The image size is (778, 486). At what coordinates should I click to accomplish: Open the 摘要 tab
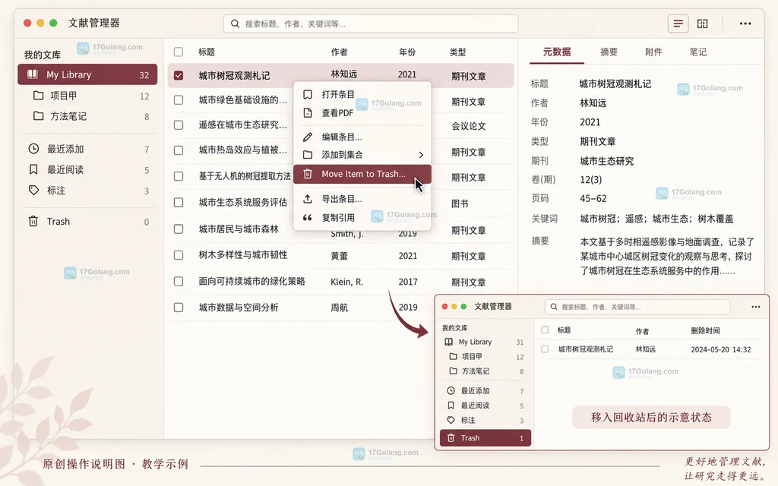[x=609, y=52]
